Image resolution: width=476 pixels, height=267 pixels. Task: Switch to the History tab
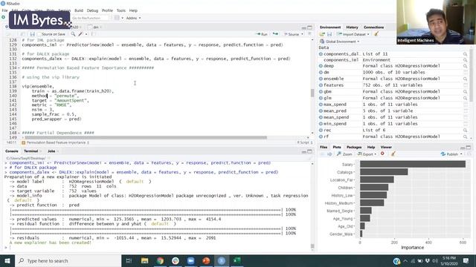pyautogui.click(x=352, y=27)
